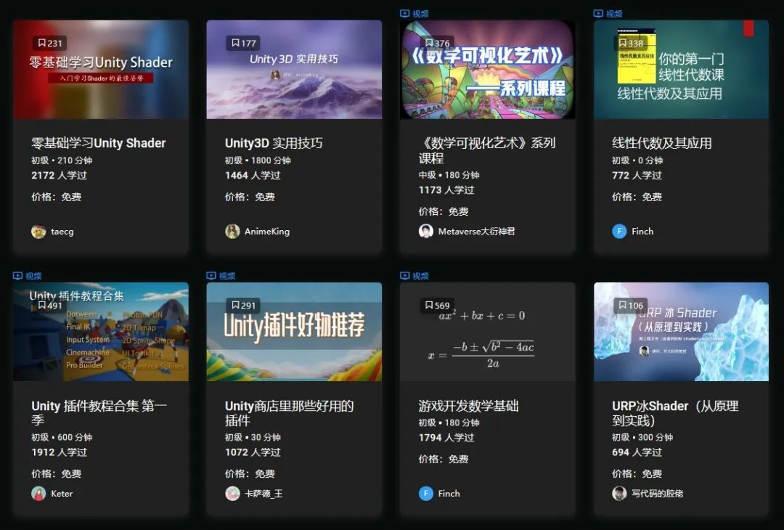This screenshot has height=530, width=784.
Task: Open course title 游戏开发数学基础
Action: click(468, 406)
